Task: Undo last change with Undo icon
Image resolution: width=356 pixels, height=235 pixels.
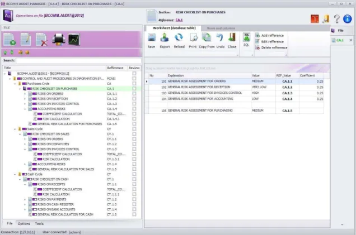Action: coord(220,37)
